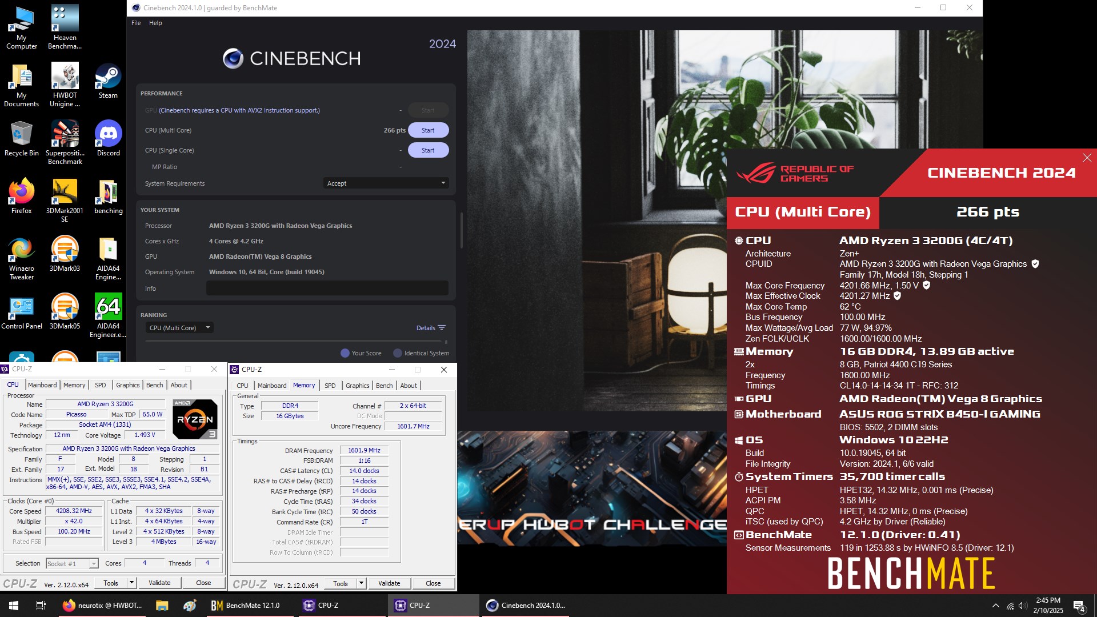Open About tab in left CPU-Z
1097x617 pixels.
(179, 385)
